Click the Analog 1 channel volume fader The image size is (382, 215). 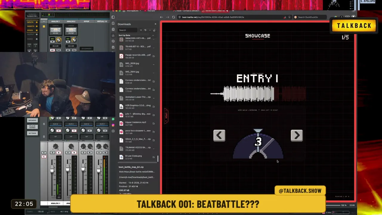point(52,170)
